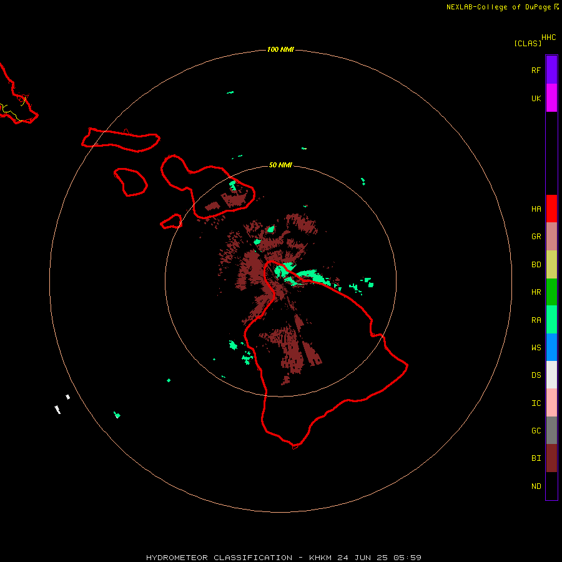Click the RF purple legend swatch

[x=551, y=69]
